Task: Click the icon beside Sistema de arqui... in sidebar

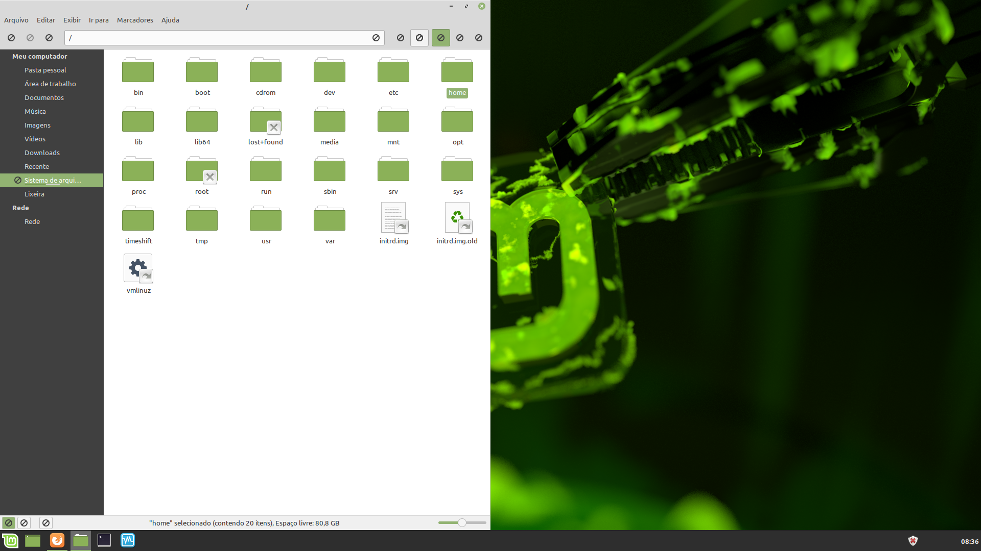Action: (x=18, y=180)
